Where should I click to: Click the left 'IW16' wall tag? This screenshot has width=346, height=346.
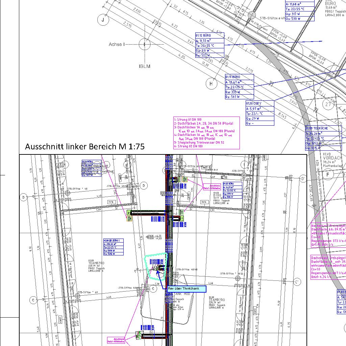click(111, 202)
